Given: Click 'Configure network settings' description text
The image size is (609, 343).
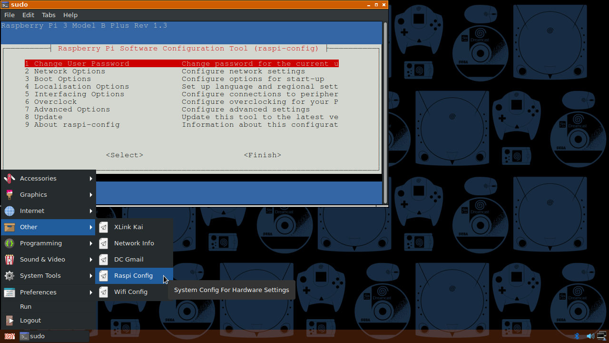Looking at the screenshot, I should pyautogui.click(x=244, y=71).
